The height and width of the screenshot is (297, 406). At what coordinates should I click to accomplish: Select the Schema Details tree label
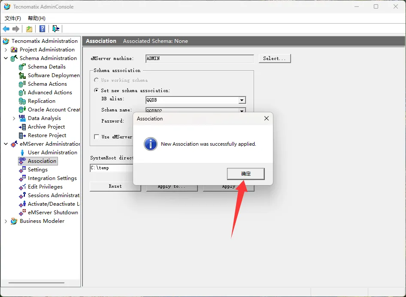47,67
